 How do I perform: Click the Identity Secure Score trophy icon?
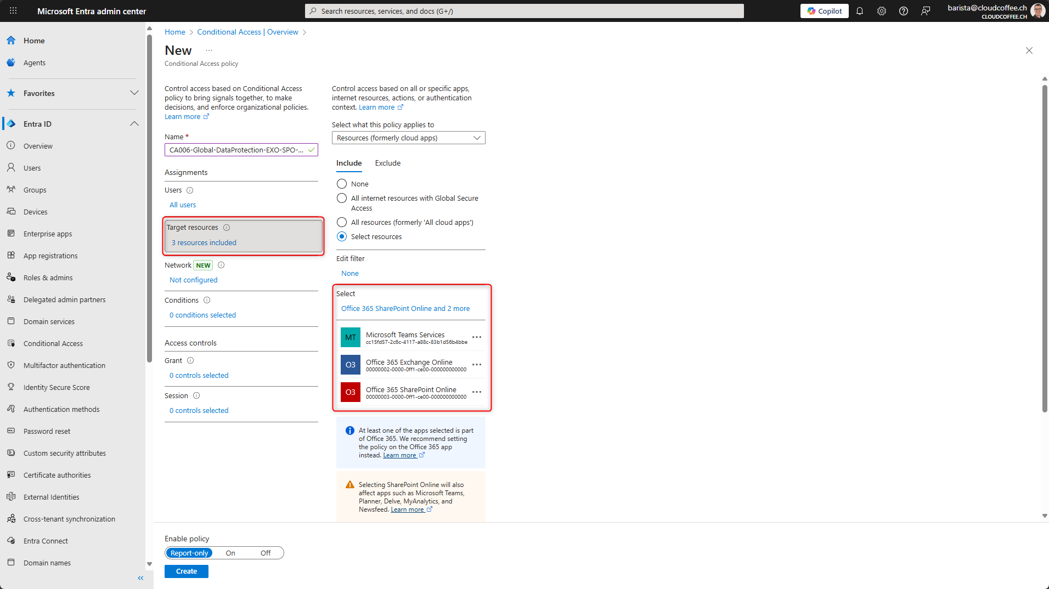(x=11, y=387)
